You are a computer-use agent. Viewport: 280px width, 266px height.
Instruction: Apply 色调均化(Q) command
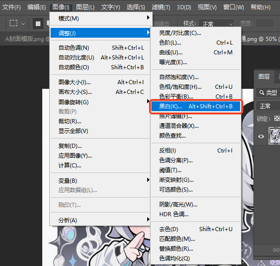click(195, 258)
